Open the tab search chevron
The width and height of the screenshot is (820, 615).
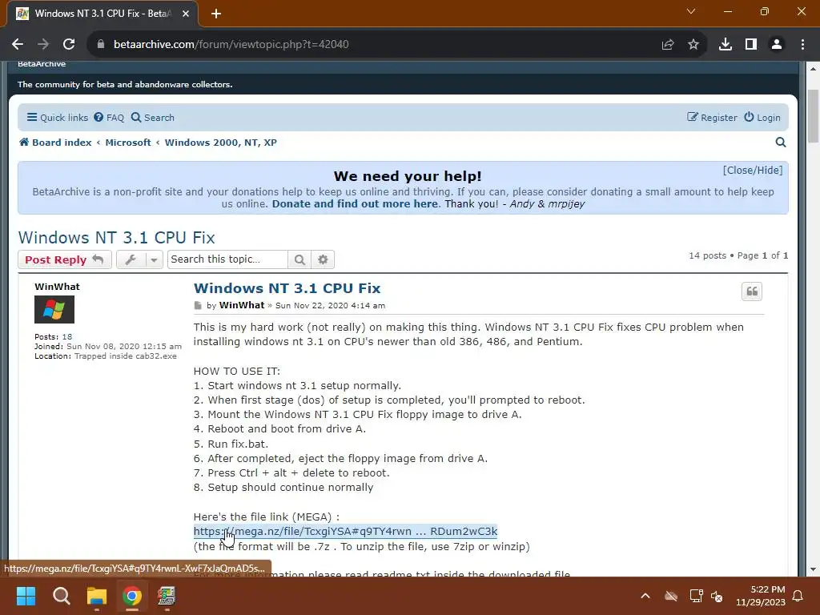691,11
